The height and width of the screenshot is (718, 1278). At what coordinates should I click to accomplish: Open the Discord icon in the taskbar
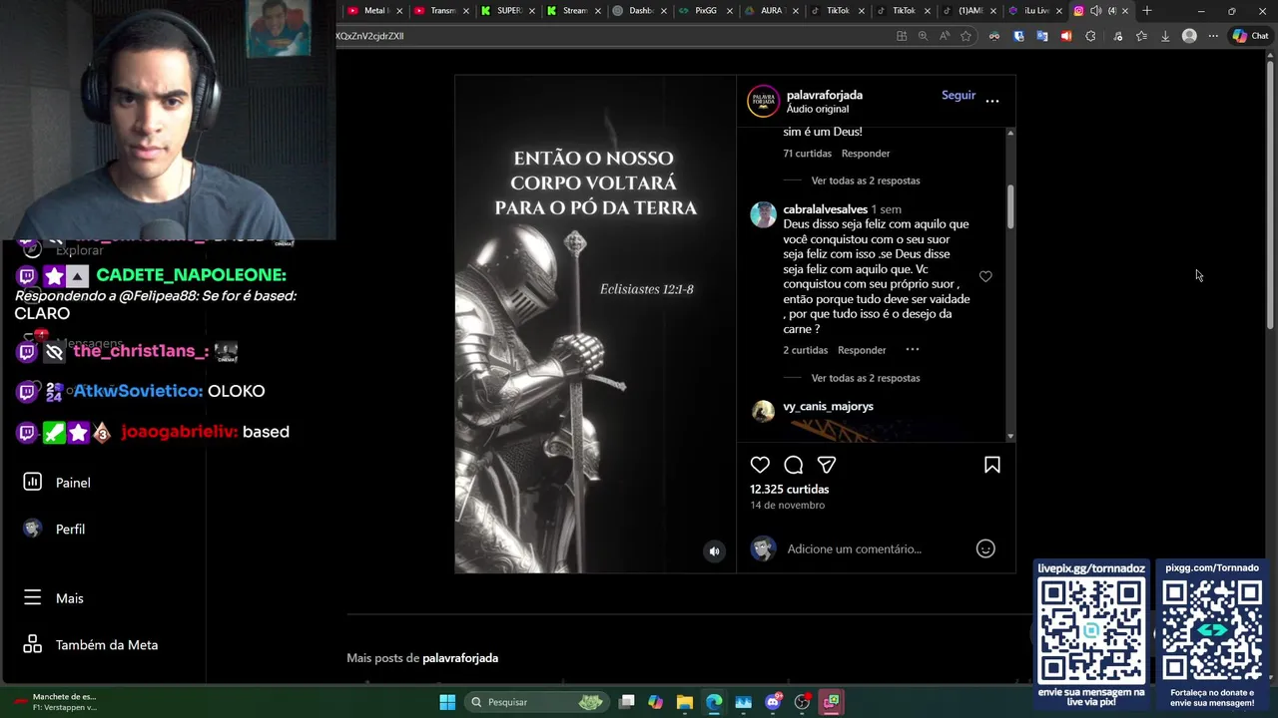[773, 702]
